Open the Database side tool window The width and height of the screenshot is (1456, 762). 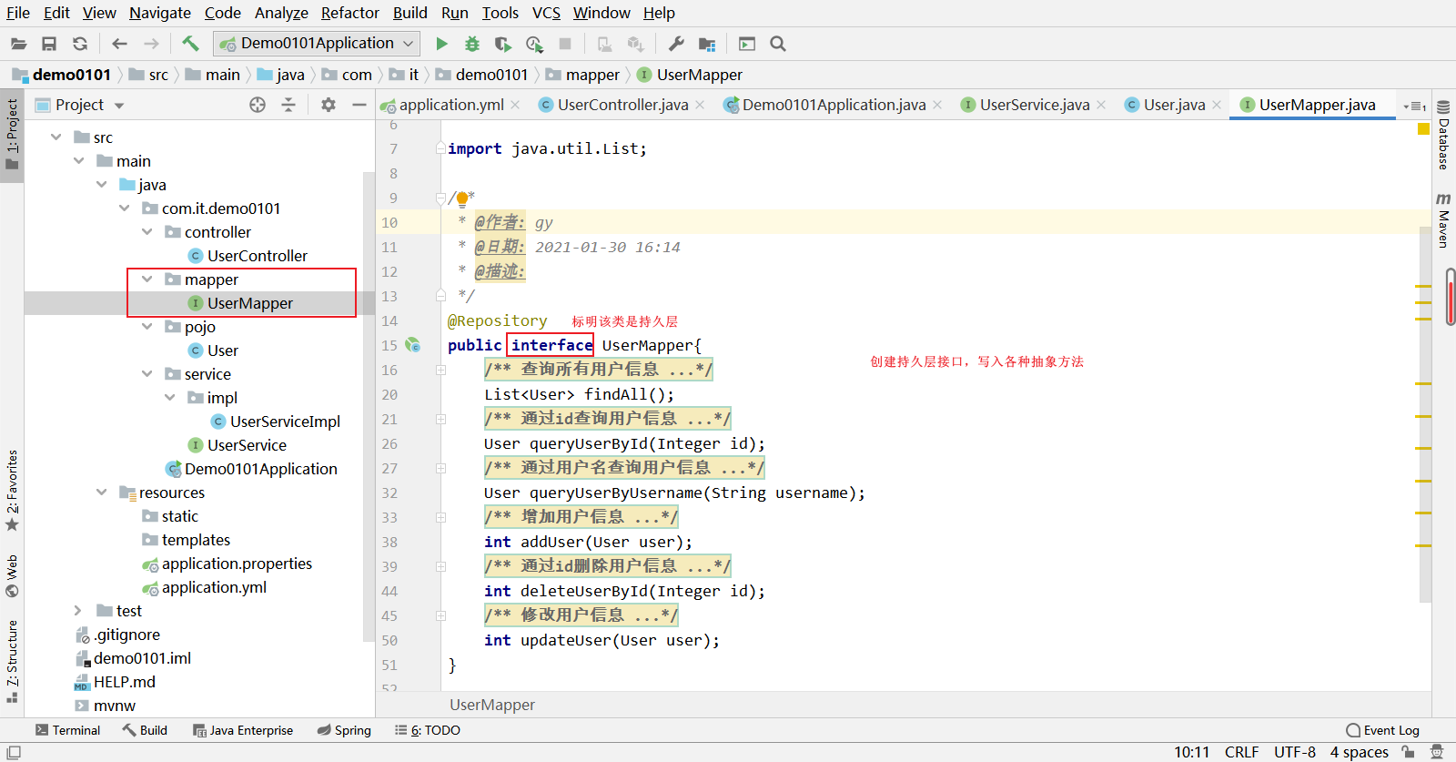click(x=1443, y=135)
